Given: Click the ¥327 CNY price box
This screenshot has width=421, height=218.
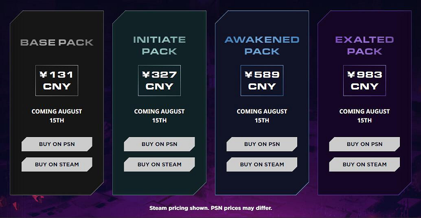Looking at the screenshot, I should tap(160, 81).
